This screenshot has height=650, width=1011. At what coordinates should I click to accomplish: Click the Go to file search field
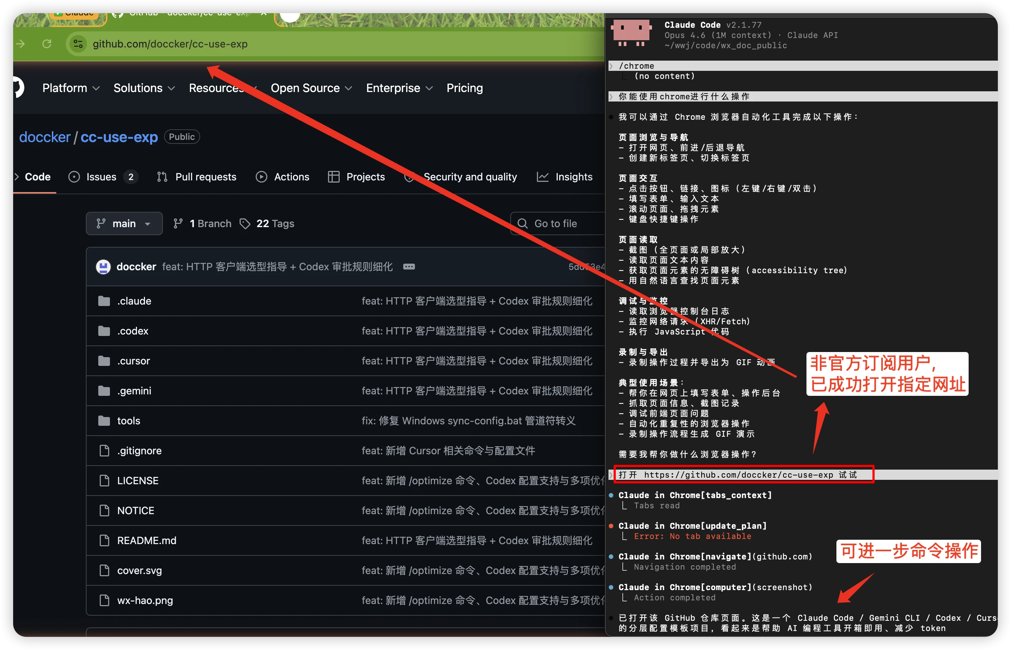click(557, 223)
